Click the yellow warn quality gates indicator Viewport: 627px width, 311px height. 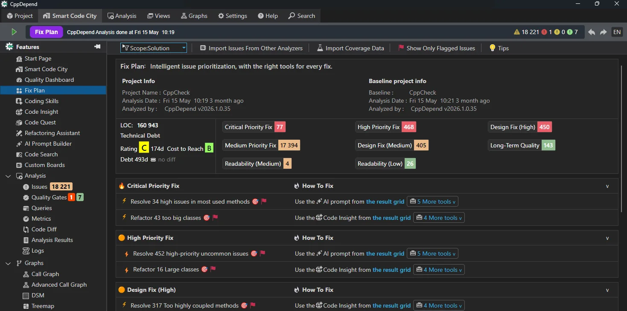tap(560, 32)
